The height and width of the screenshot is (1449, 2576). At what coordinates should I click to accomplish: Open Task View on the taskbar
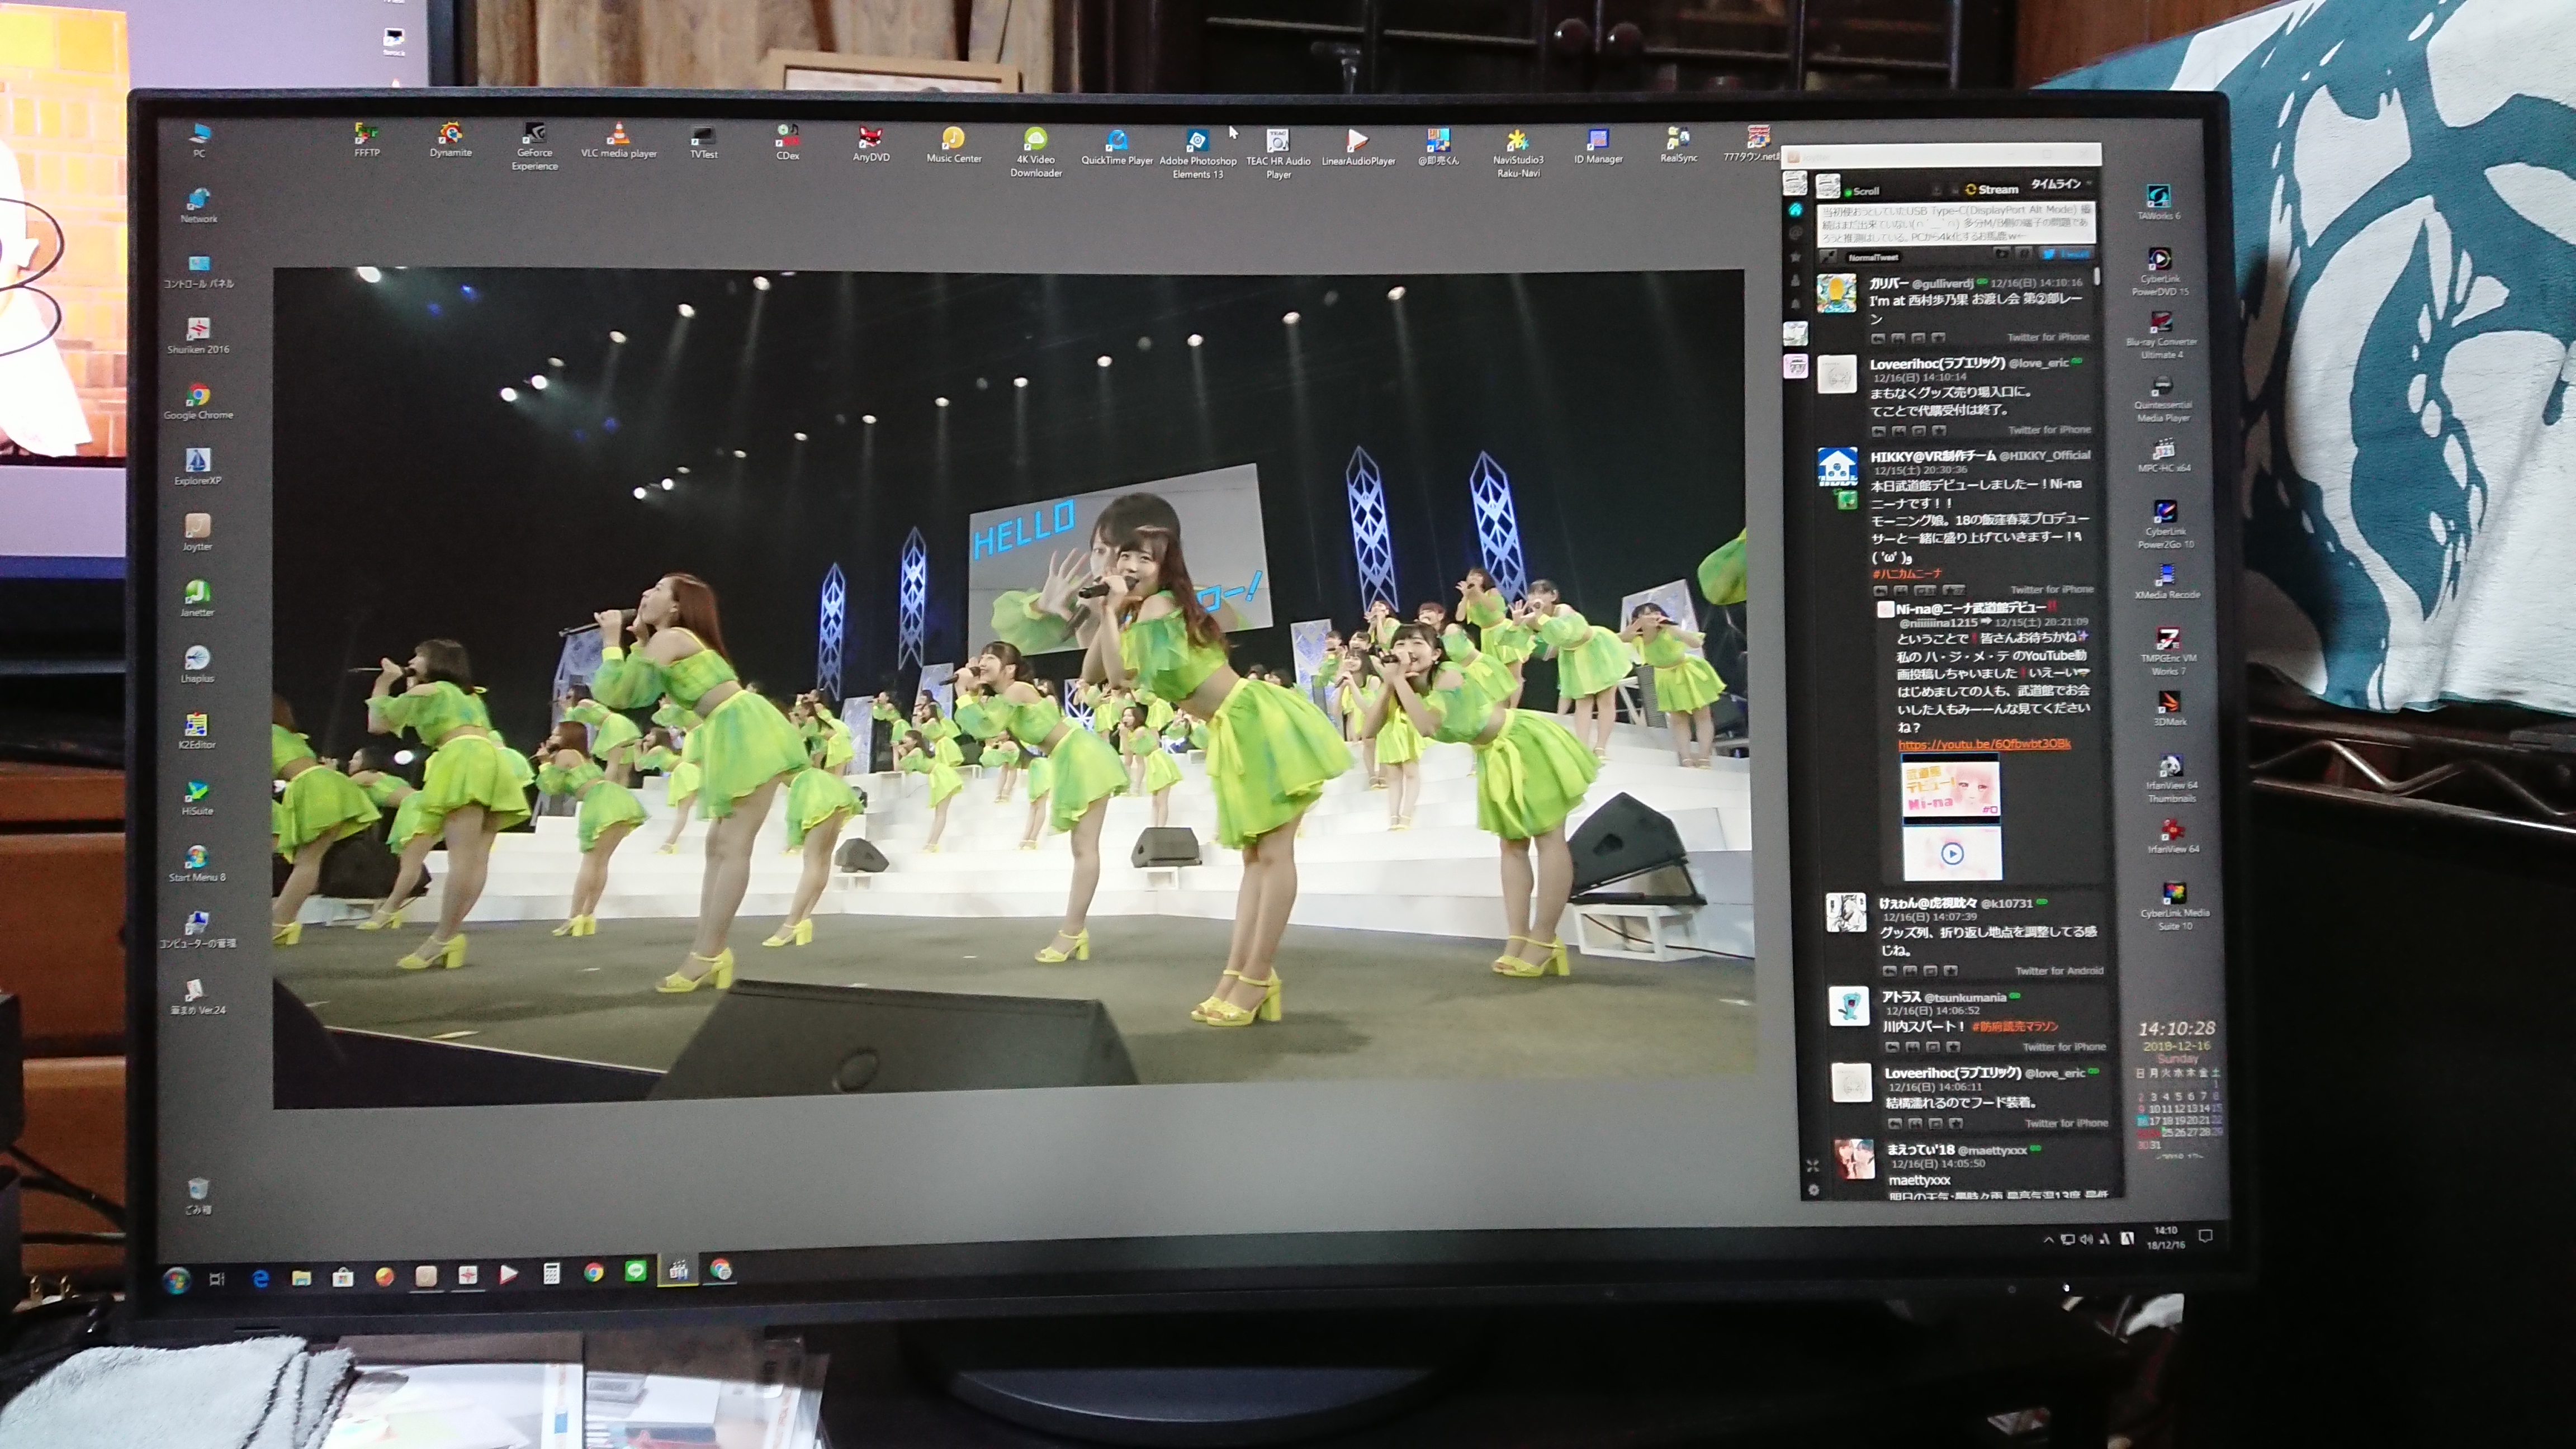[x=217, y=1278]
